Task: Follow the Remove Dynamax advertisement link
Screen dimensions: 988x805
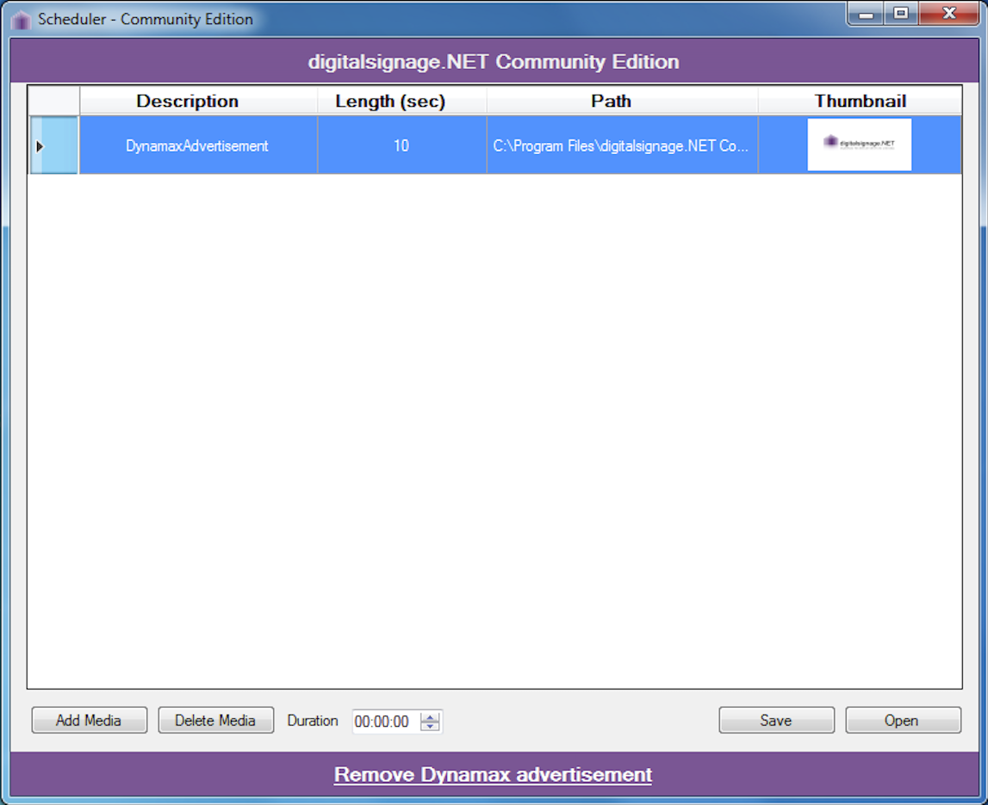Action: tap(493, 774)
